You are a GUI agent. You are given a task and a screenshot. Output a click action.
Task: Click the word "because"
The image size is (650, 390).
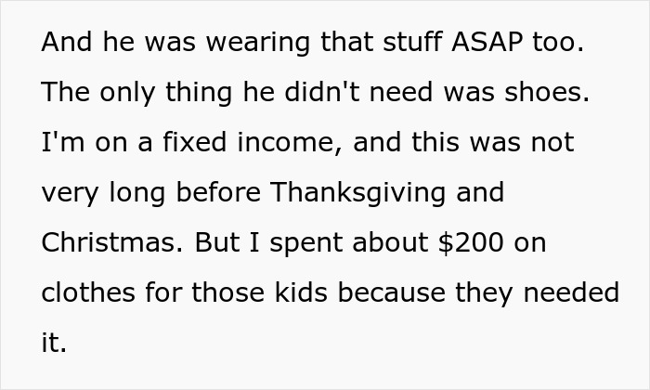click(x=392, y=292)
